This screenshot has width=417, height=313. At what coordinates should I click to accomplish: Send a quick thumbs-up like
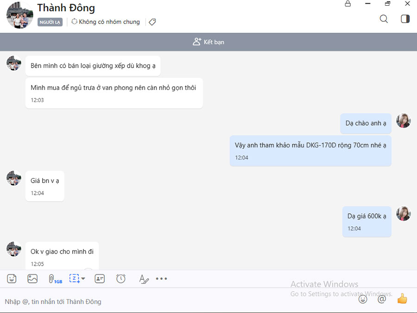(402, 299)
